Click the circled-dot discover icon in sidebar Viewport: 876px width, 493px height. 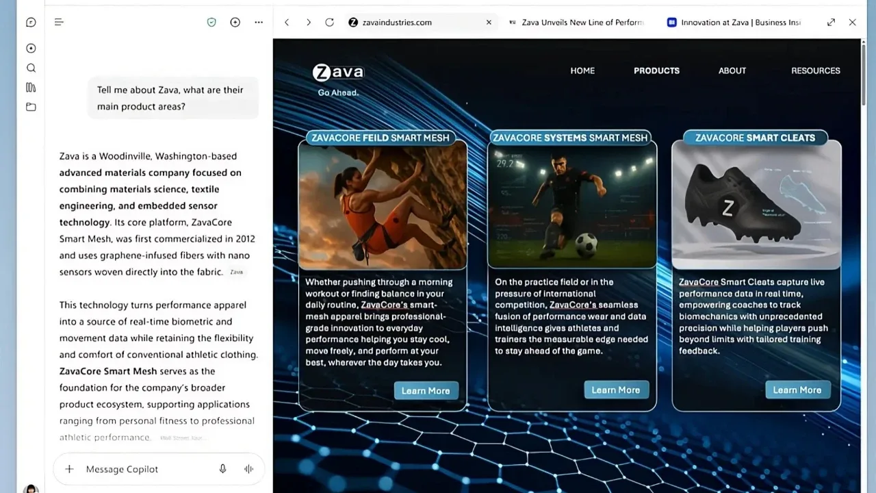(31, 49)
